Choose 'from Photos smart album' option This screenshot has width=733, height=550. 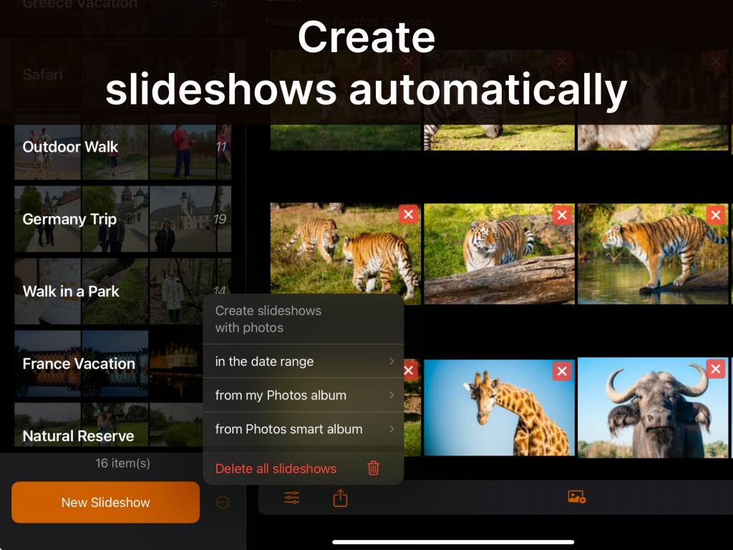304,428
